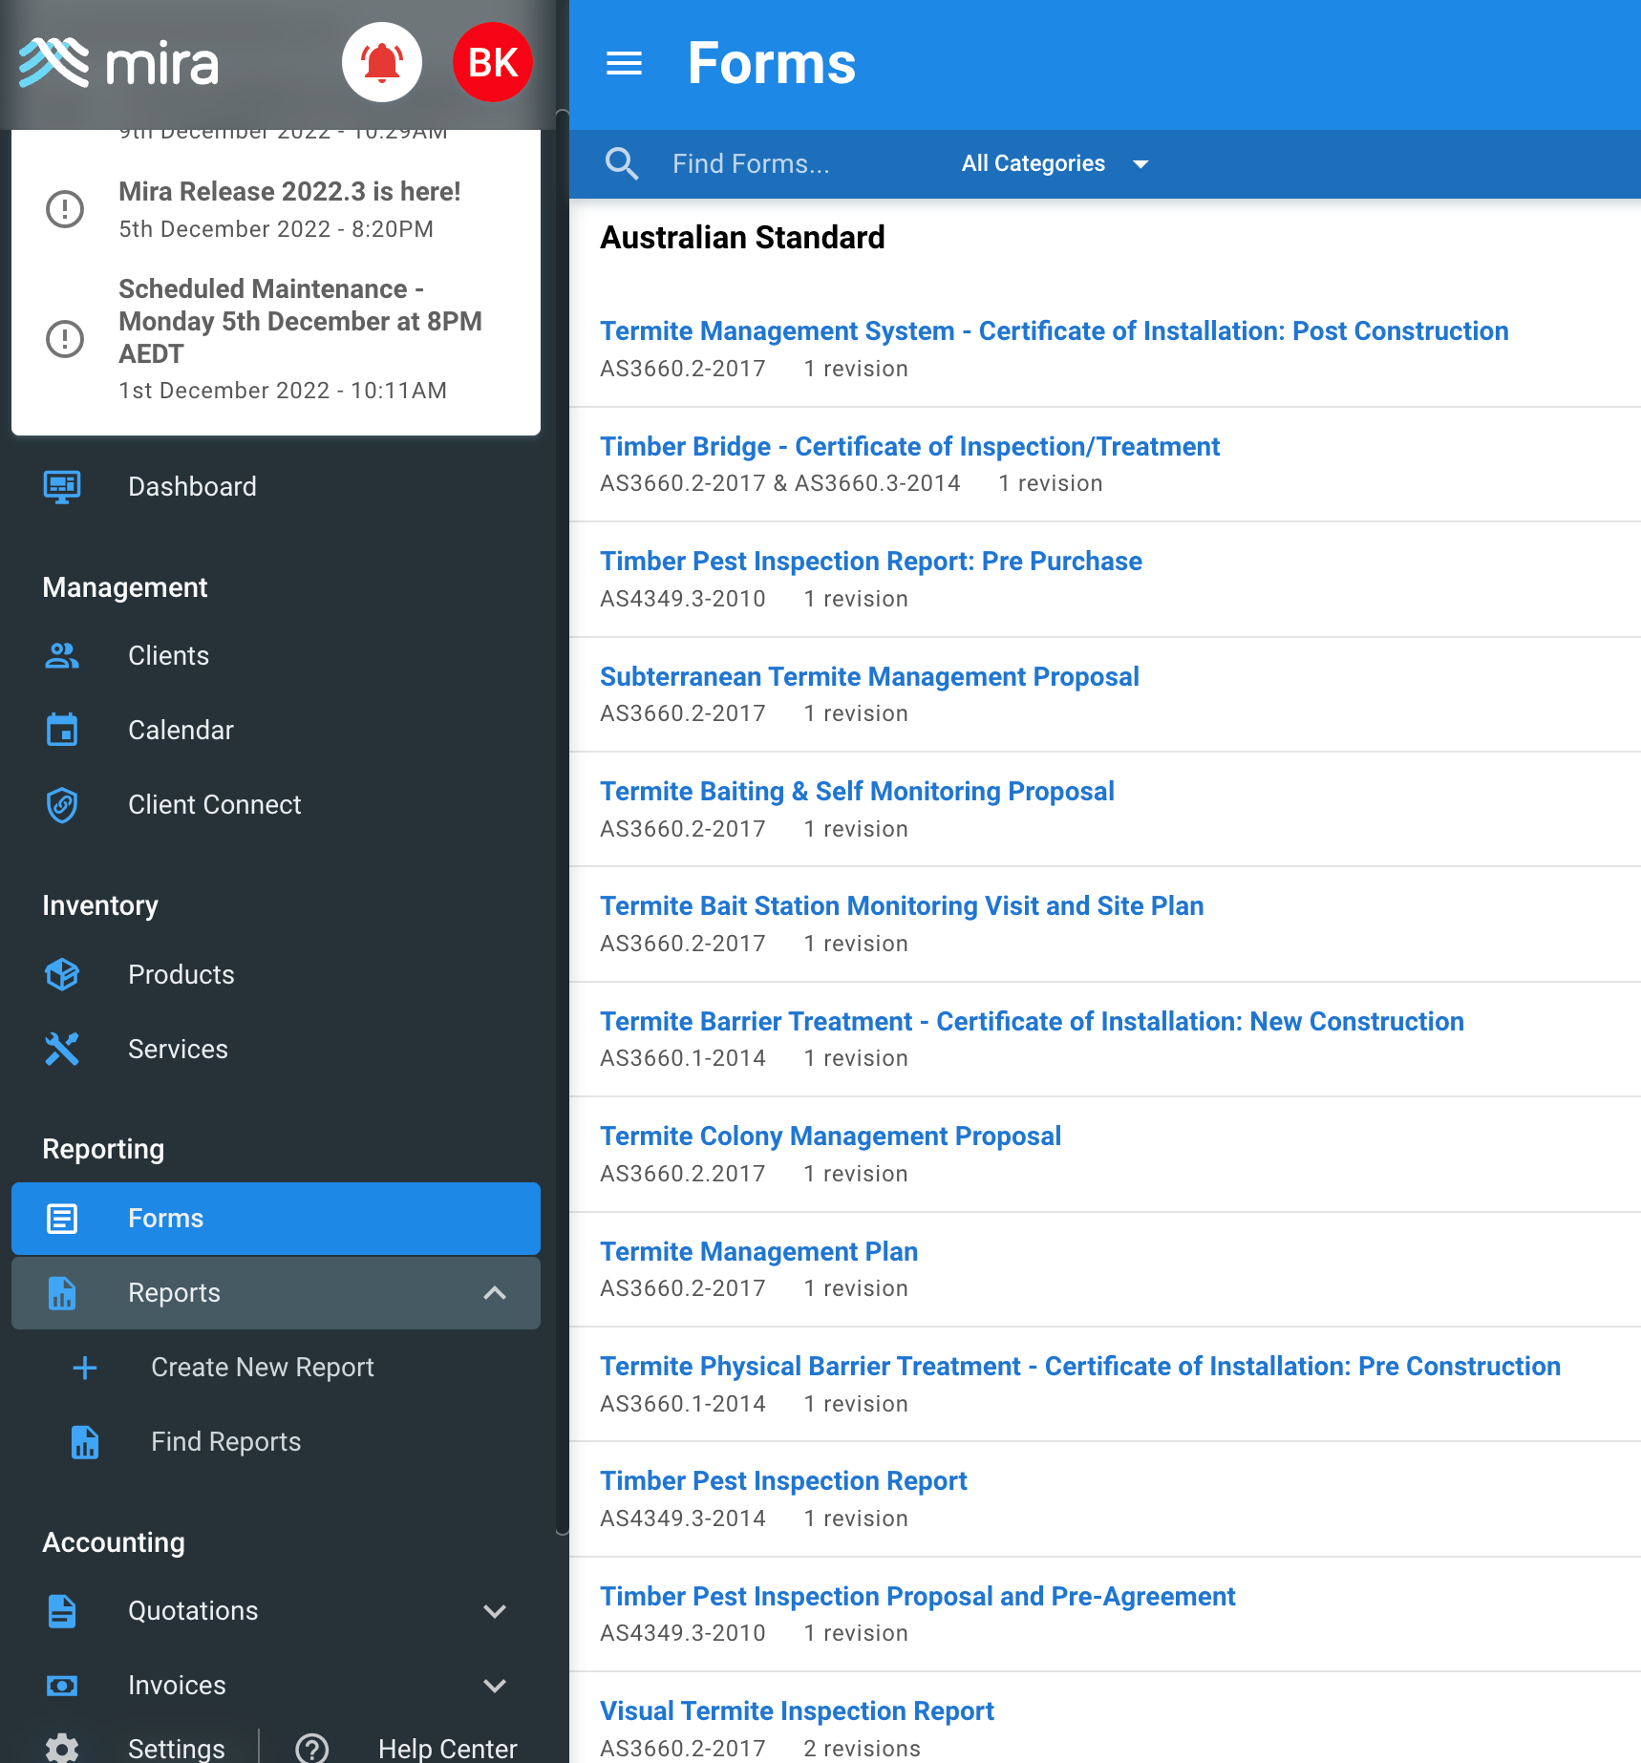This screenshot has height=1763, width=1641.
Task: Open Clients page
Action: click(x=276, y=655)
